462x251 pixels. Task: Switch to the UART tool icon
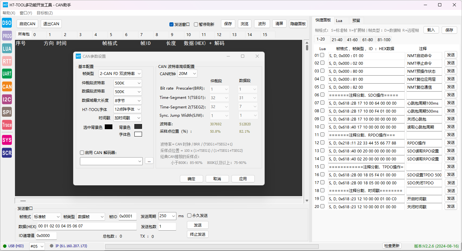[7, 74]
